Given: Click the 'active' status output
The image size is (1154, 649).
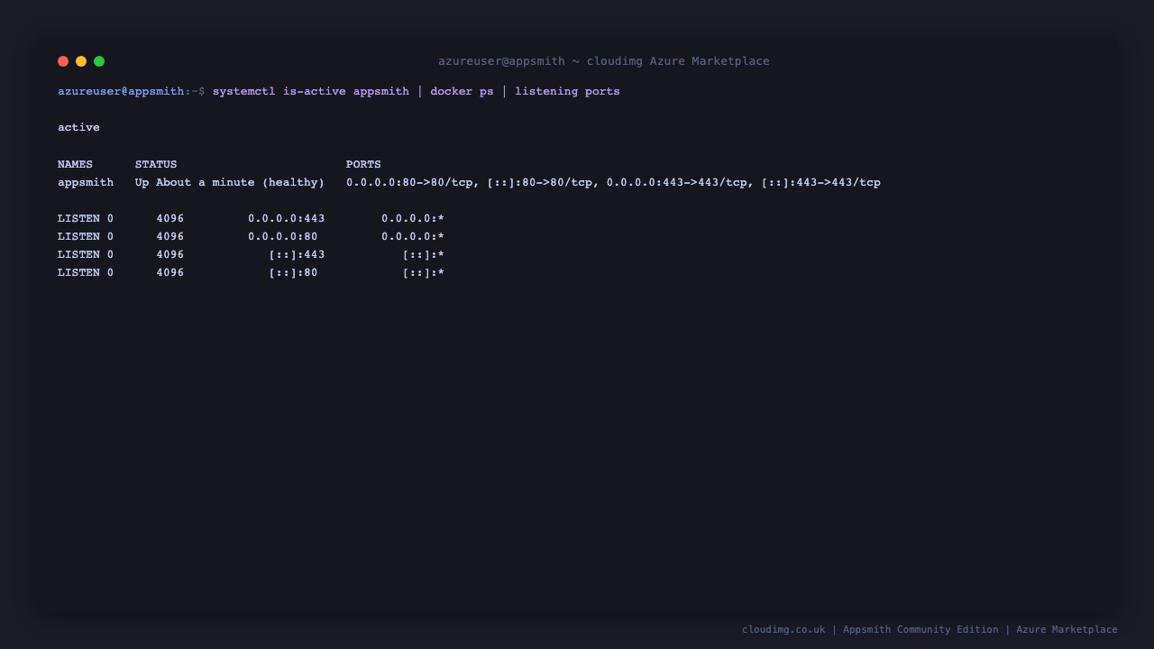Looking at the screenshot, I should coord(78,128).
